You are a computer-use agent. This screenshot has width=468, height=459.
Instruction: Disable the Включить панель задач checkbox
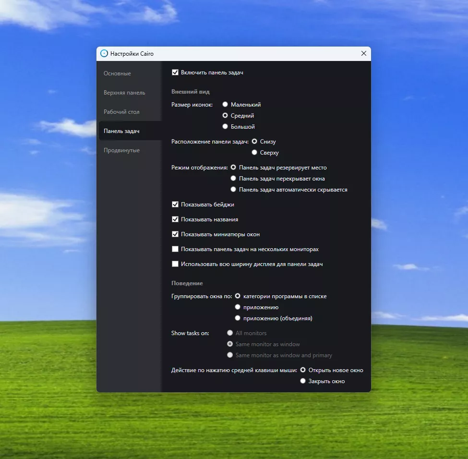pyautogui.click(x=175, y=72)
